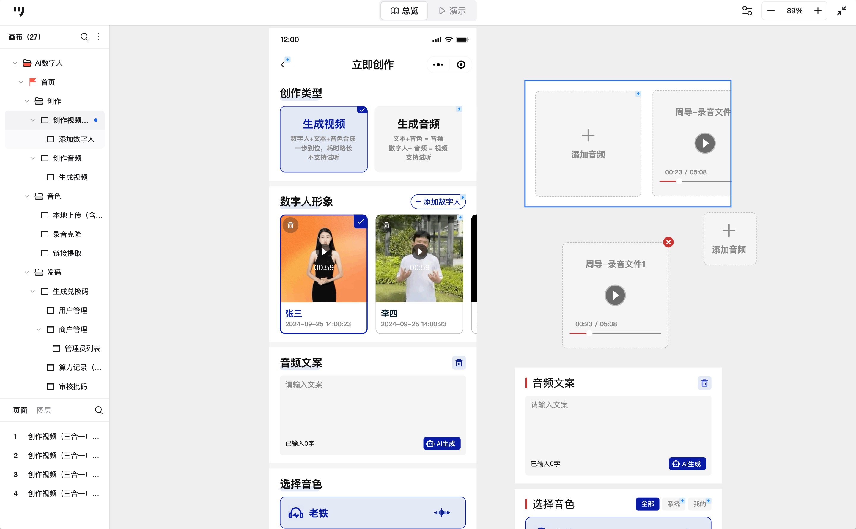Click the 老铁 waveform preview icon
The height and width of the screenshot is (529, 856).
coord(442,513)
